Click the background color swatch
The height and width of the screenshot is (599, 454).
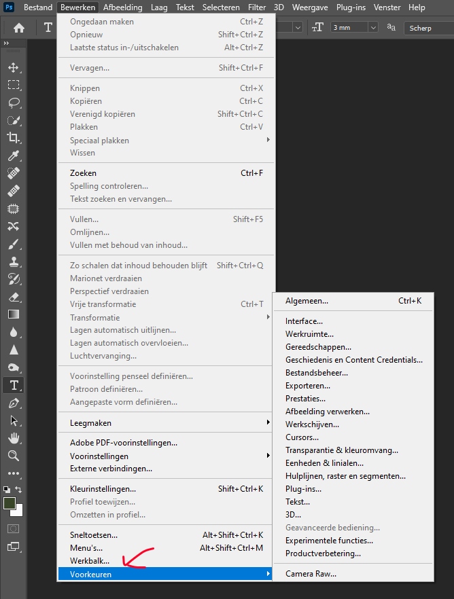(x=19, y=511)
